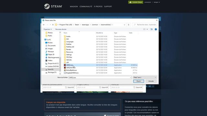Refresh the folder view
This screenshot has height=116, width=207.
pyautogui.click(x=128, y=25)
